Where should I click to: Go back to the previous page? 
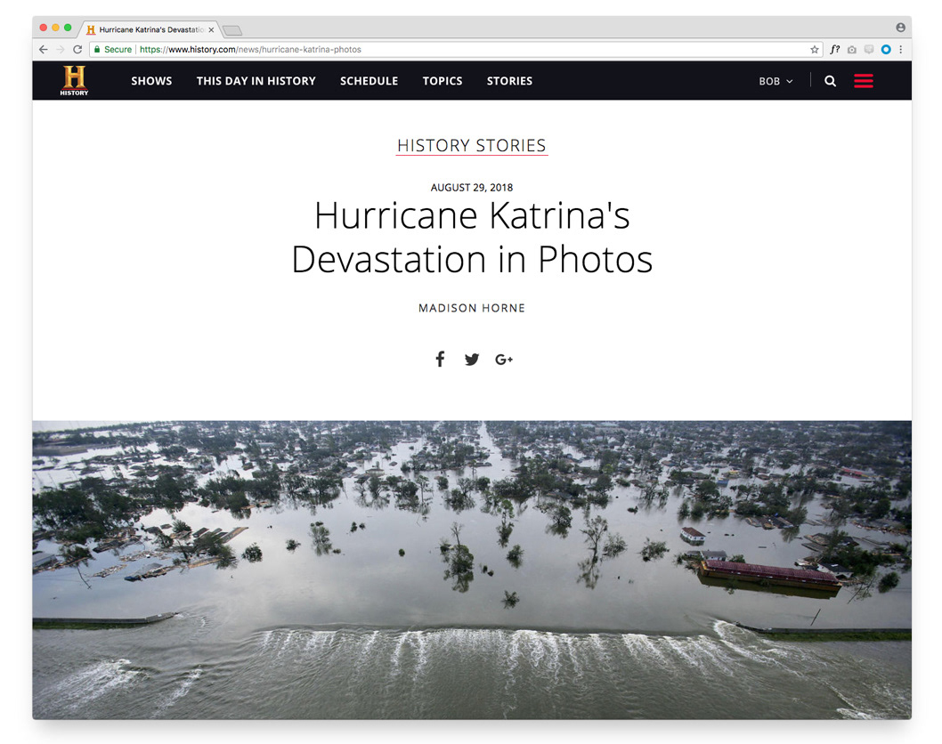tap(43, 49)
